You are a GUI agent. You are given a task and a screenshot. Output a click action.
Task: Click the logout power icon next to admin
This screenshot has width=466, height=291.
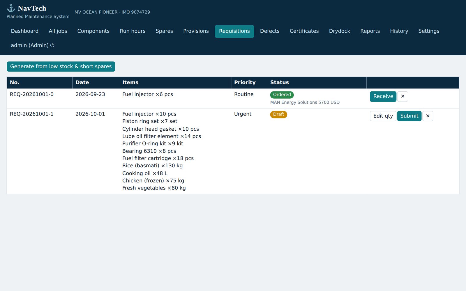tap(52, 45)
